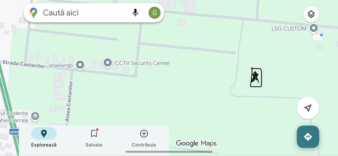Tap the LSG CUSTOM place label
Viewport: 338px width, 156px height.
[289, 29]
